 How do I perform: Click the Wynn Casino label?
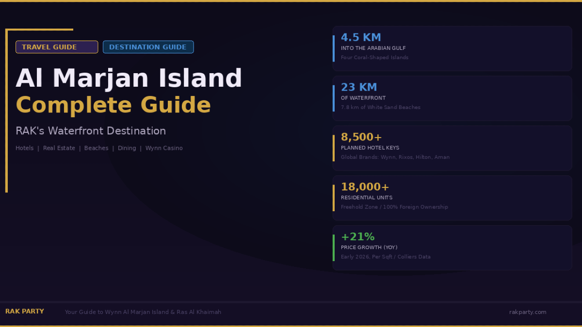point(164,148)
